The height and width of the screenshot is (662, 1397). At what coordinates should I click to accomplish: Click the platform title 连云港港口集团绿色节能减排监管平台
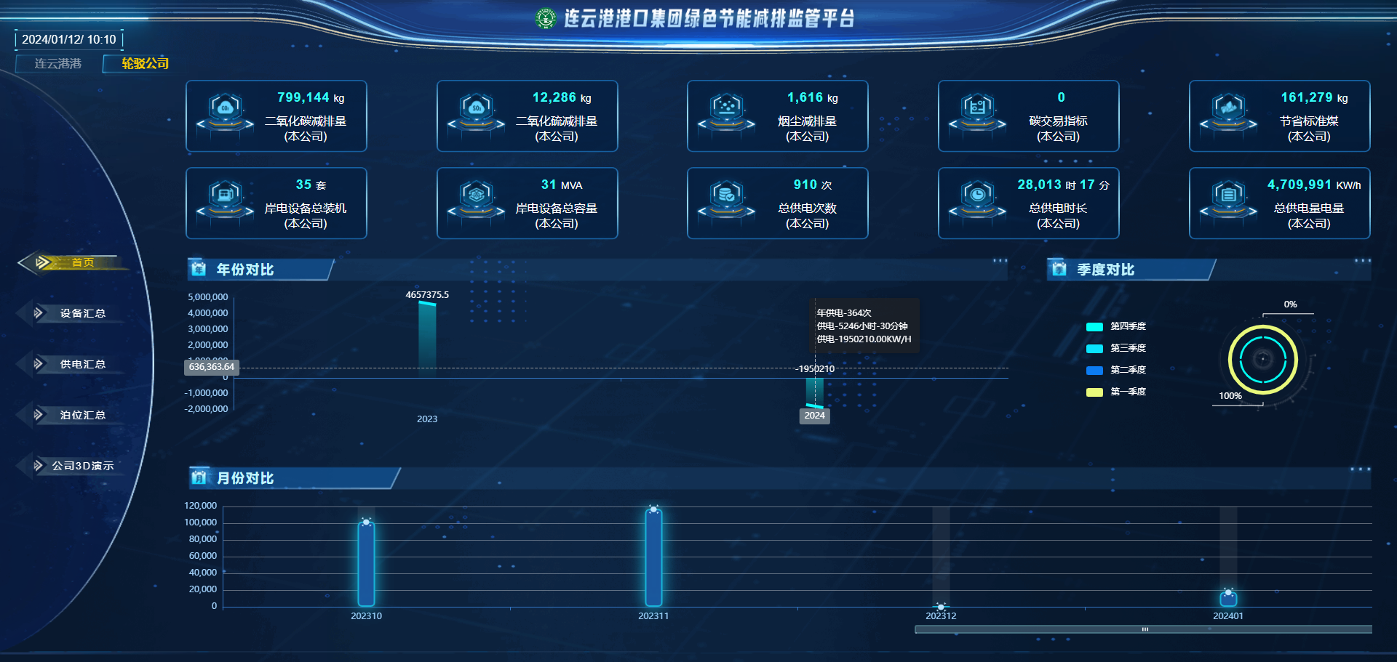709,18
